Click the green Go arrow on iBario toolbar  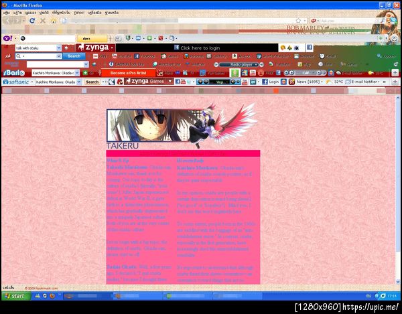pos(85,73)
